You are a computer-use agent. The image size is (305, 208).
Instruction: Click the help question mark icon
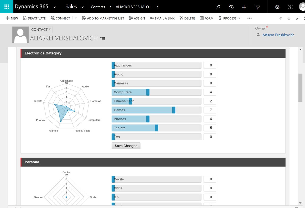click(x=290, y=7)
